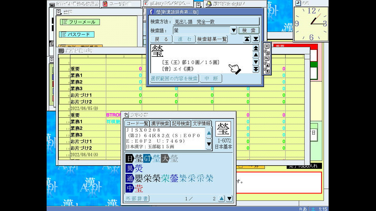This screenshot has width=376, height=211.
Task: Click the 戻る back button
Action: pyautogui.click(x=161, y=39)
